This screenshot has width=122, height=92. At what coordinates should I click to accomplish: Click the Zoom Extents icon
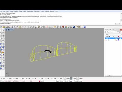point(36,27)
